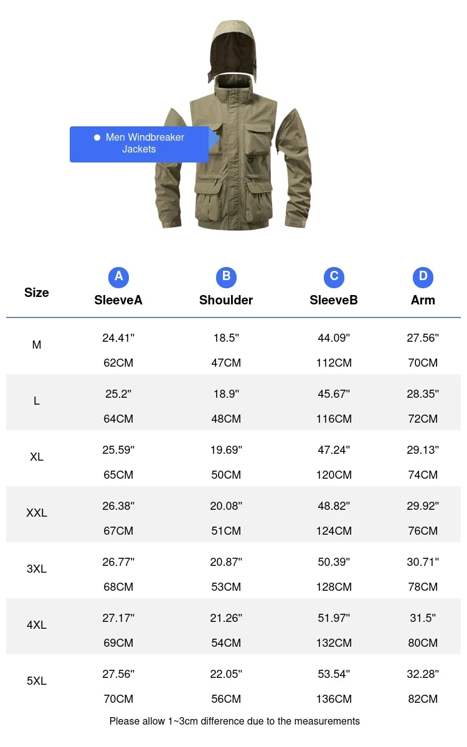
Task: Select the Arm column header
Action: 423,300
